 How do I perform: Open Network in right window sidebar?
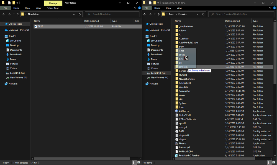[154, 84]
